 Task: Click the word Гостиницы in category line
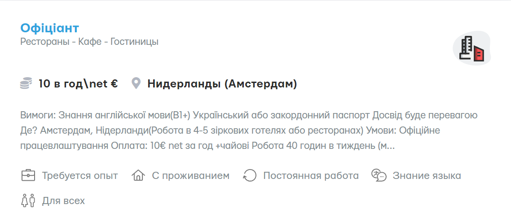134,42
